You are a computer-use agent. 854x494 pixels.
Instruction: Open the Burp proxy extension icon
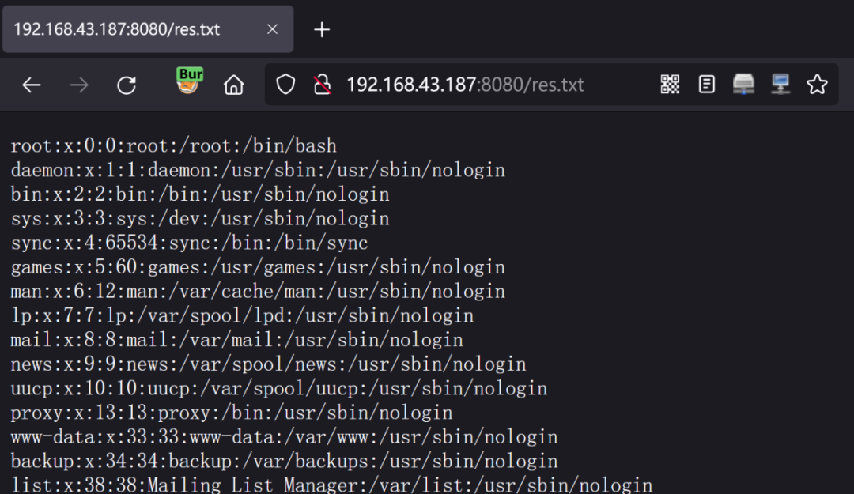[x=188, y=81]
